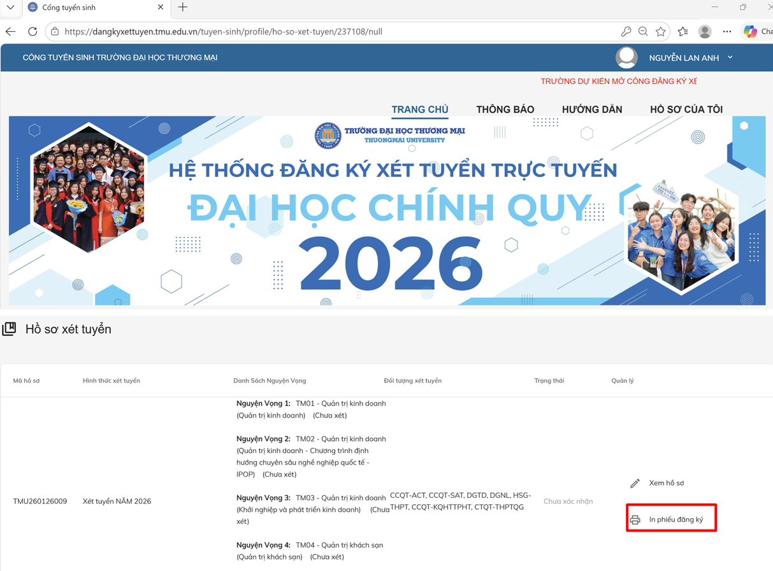
Task: Click the Nguyện Vọng 3 TM03 entry
Action: pos(312,509)
